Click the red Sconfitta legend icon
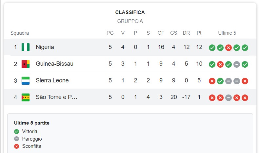 pyautogui.click(x=17, y=146)
